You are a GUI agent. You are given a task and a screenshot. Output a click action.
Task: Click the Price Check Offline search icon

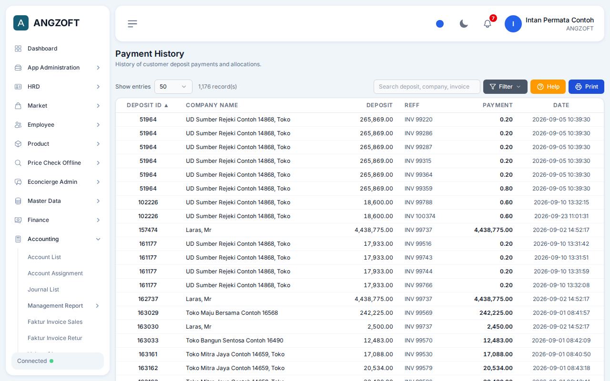click(18, 163)
